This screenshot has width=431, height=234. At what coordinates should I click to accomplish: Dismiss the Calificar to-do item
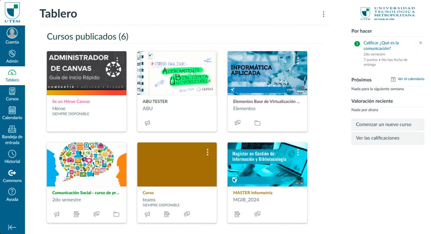[420, 43]
